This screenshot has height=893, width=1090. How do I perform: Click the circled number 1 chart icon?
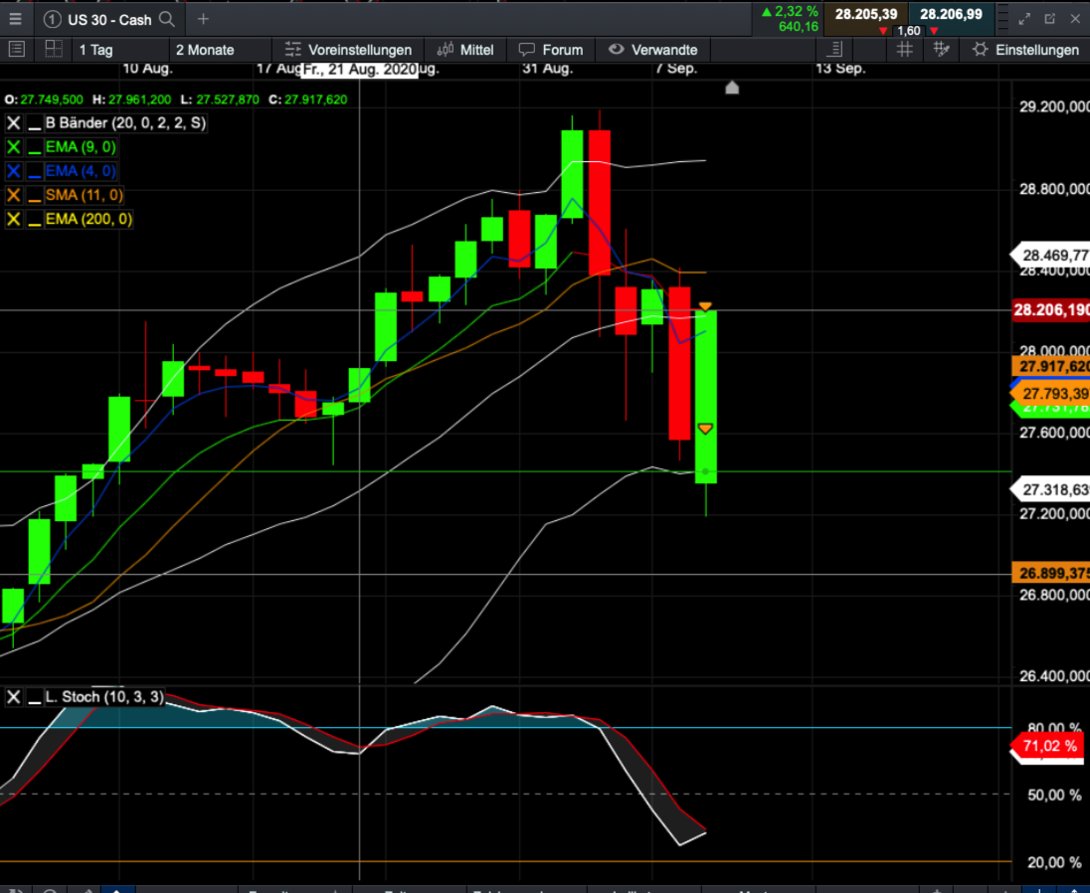click(x=52, y=20)
